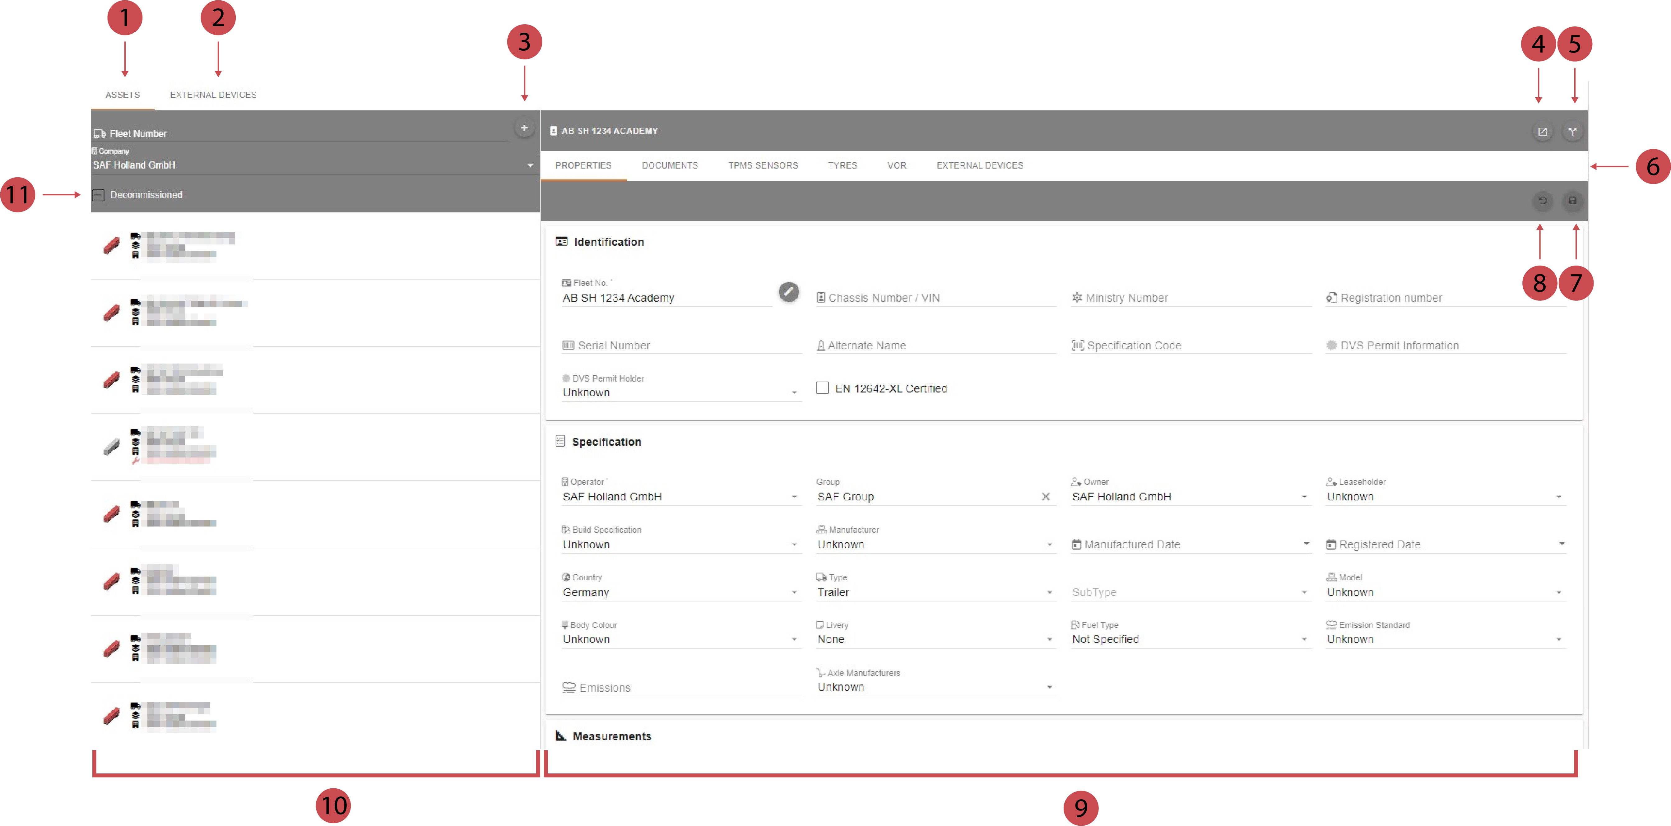Enable EN 12642-XL Certified checkbox
This screenshot has height=826, width=1671.
[822, 388]
